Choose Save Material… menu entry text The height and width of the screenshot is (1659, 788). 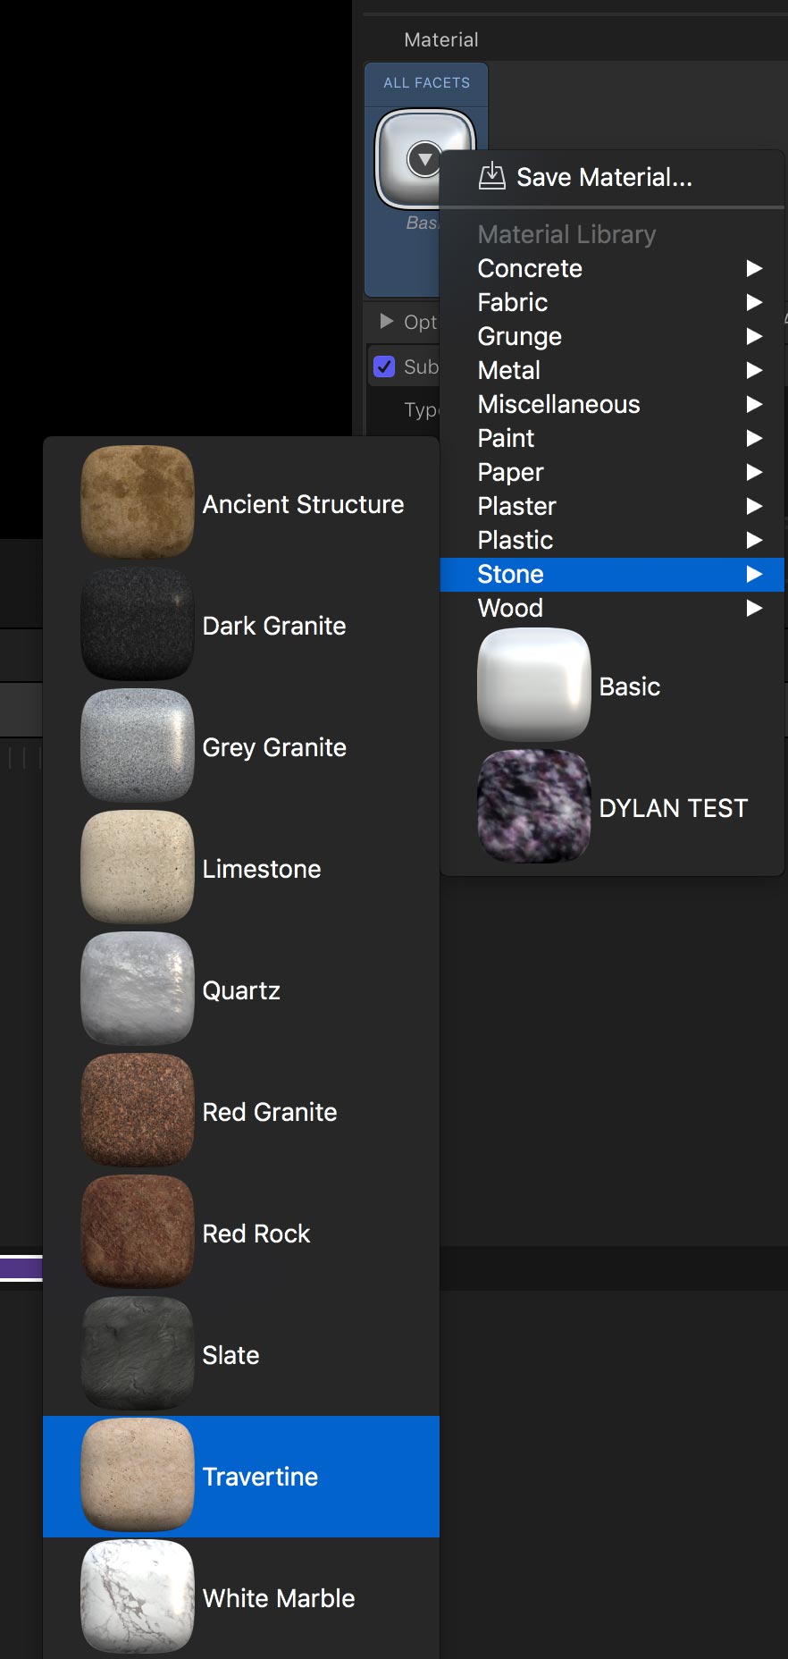(x=604, y=177)
